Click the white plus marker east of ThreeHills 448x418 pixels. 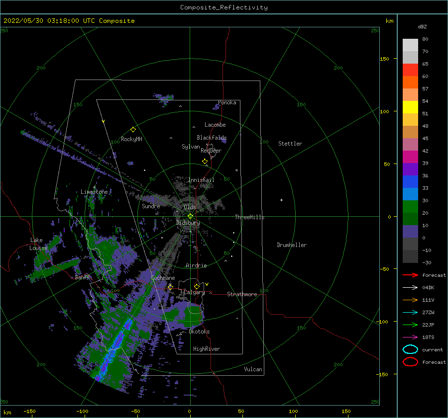[x=281, y=200]
